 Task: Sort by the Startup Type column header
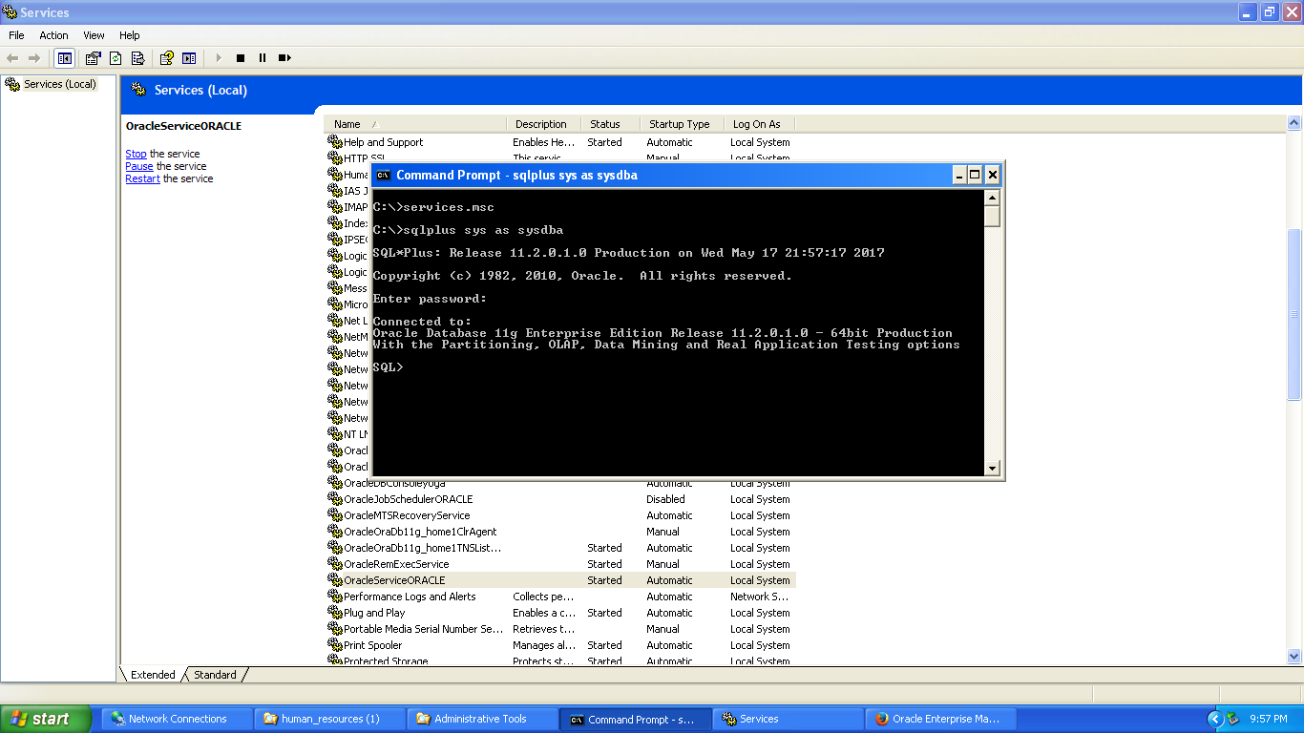pos(683,124)
